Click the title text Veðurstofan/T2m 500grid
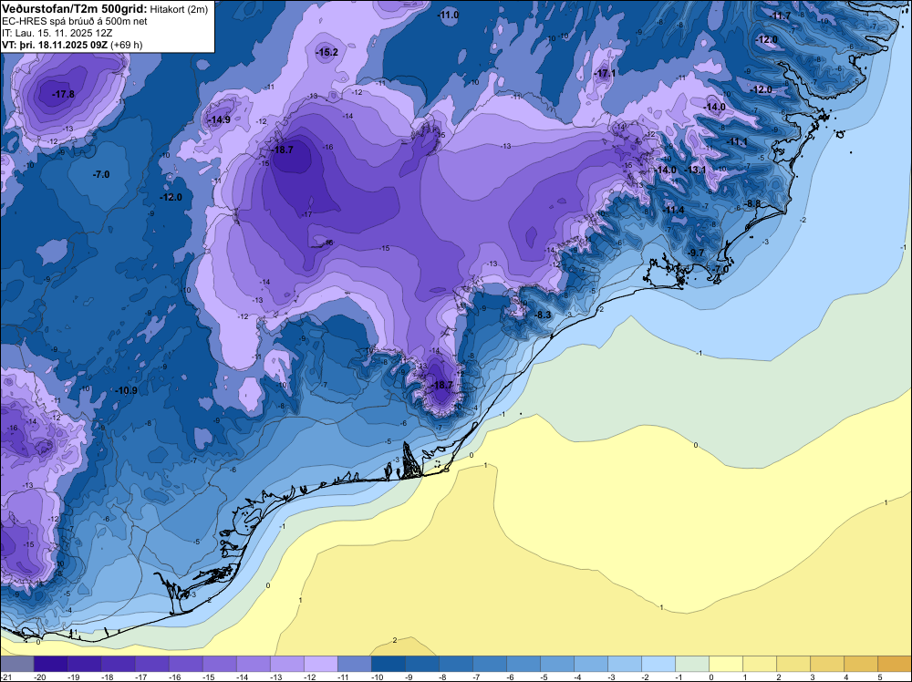Screen dimensions: 912x682 tap(75, 9)
